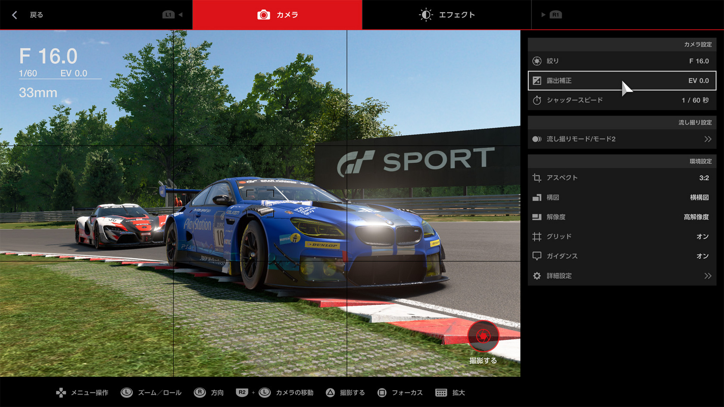
Task: Change the aspect ratio 3:2 value
Action: 704,178
